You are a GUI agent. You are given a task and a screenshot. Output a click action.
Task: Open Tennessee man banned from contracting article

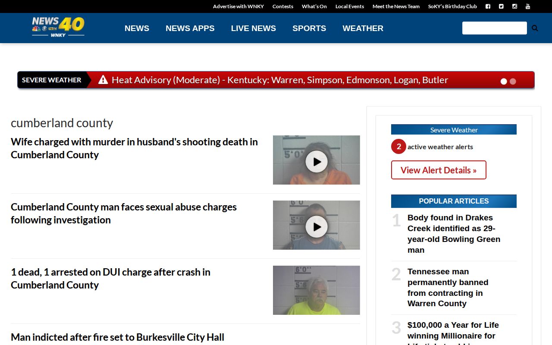click(448, 287)
